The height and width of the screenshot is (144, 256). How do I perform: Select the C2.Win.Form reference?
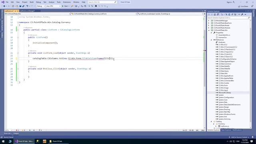[223, 85]
